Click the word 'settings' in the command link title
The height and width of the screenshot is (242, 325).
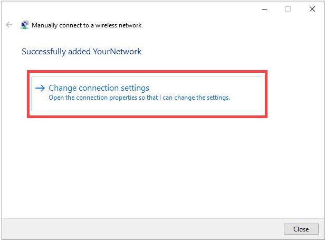(135, 88)
